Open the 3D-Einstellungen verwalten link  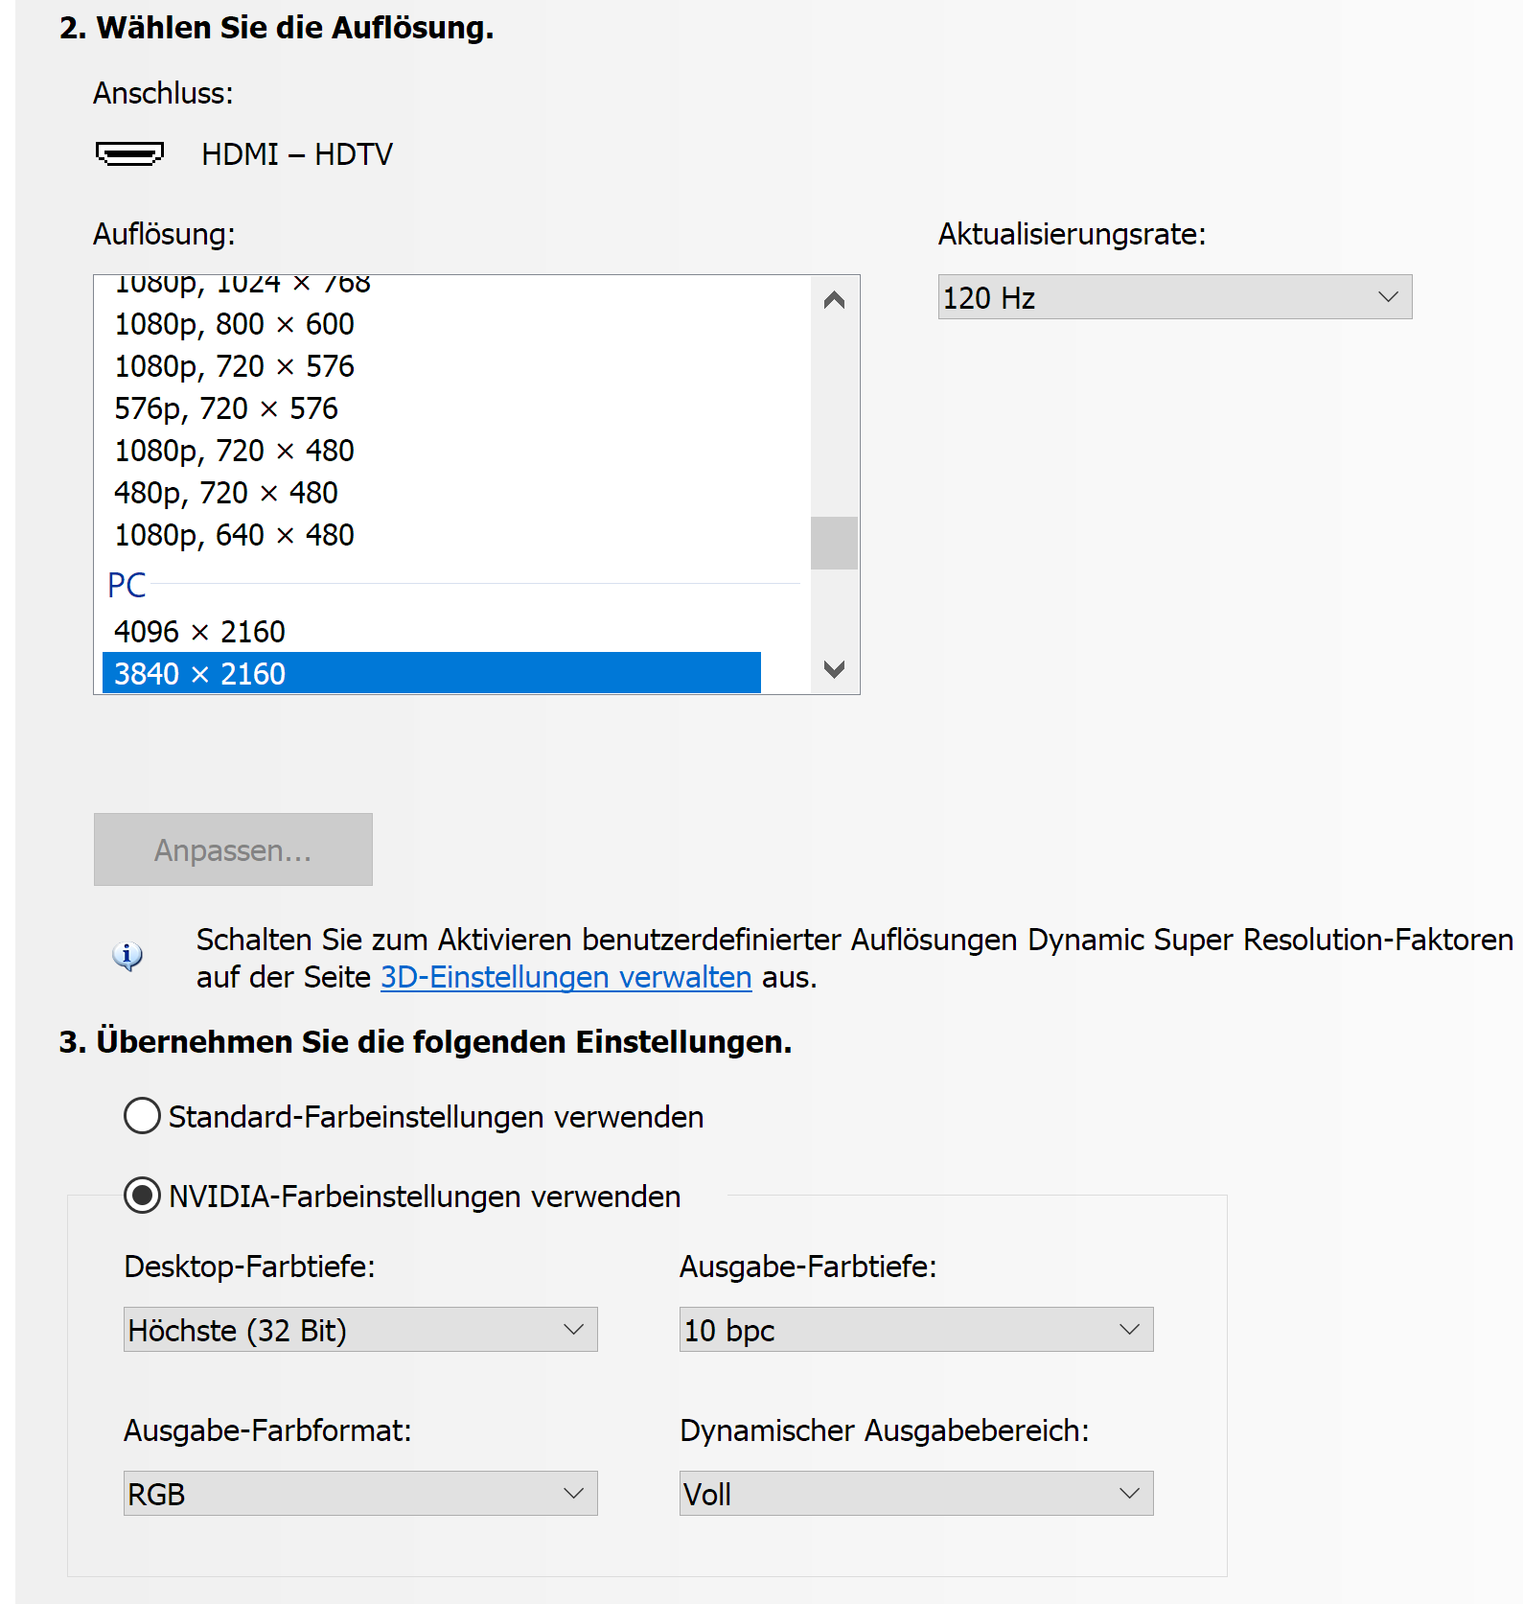point(565,977)
